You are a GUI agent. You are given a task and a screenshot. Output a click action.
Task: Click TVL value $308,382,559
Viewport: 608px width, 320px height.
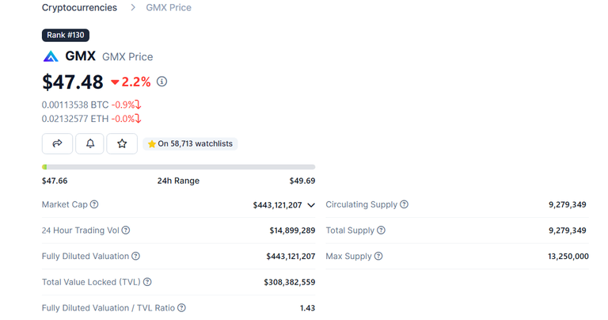coord(289,282)
